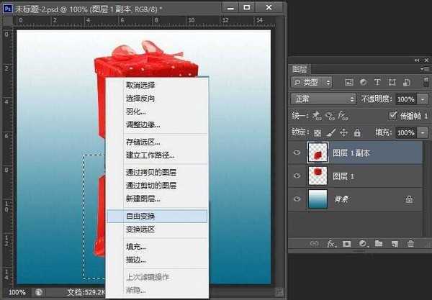Select layer name 背景

pyautogui.click(x=341, y=199)
